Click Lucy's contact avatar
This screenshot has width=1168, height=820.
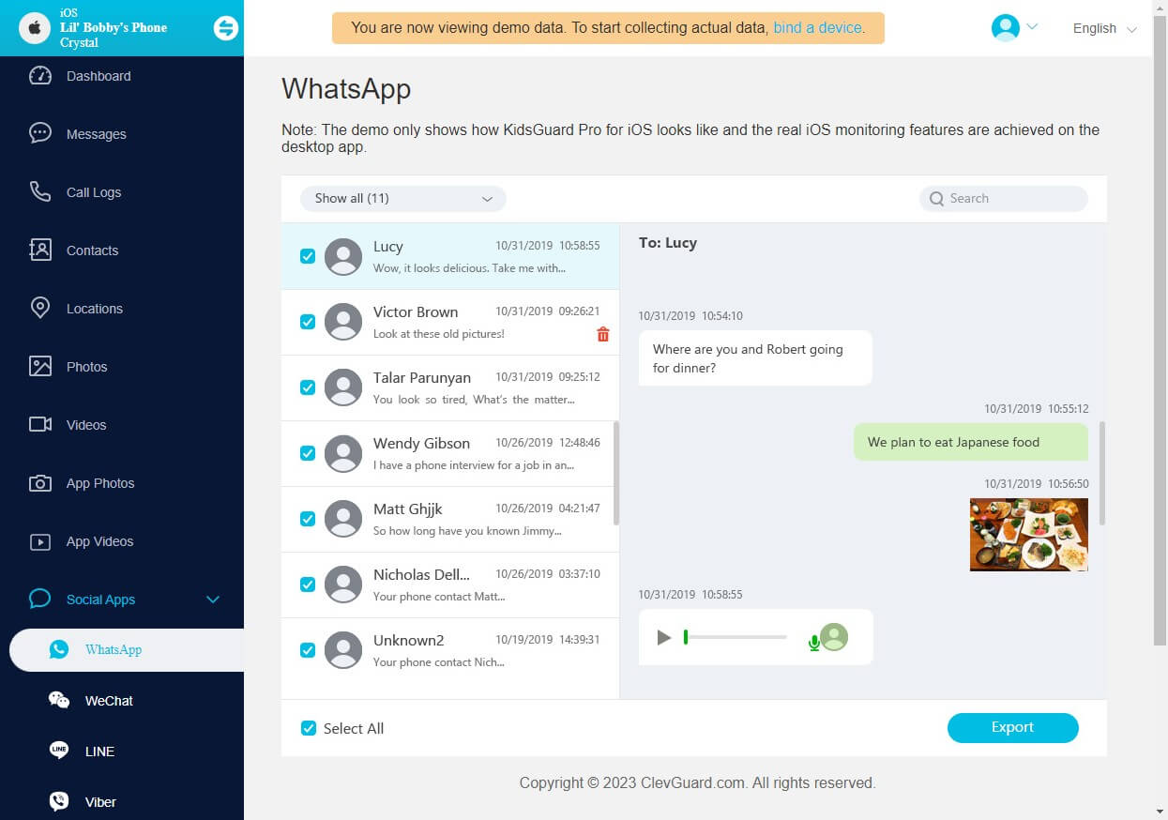coord(343,256)
